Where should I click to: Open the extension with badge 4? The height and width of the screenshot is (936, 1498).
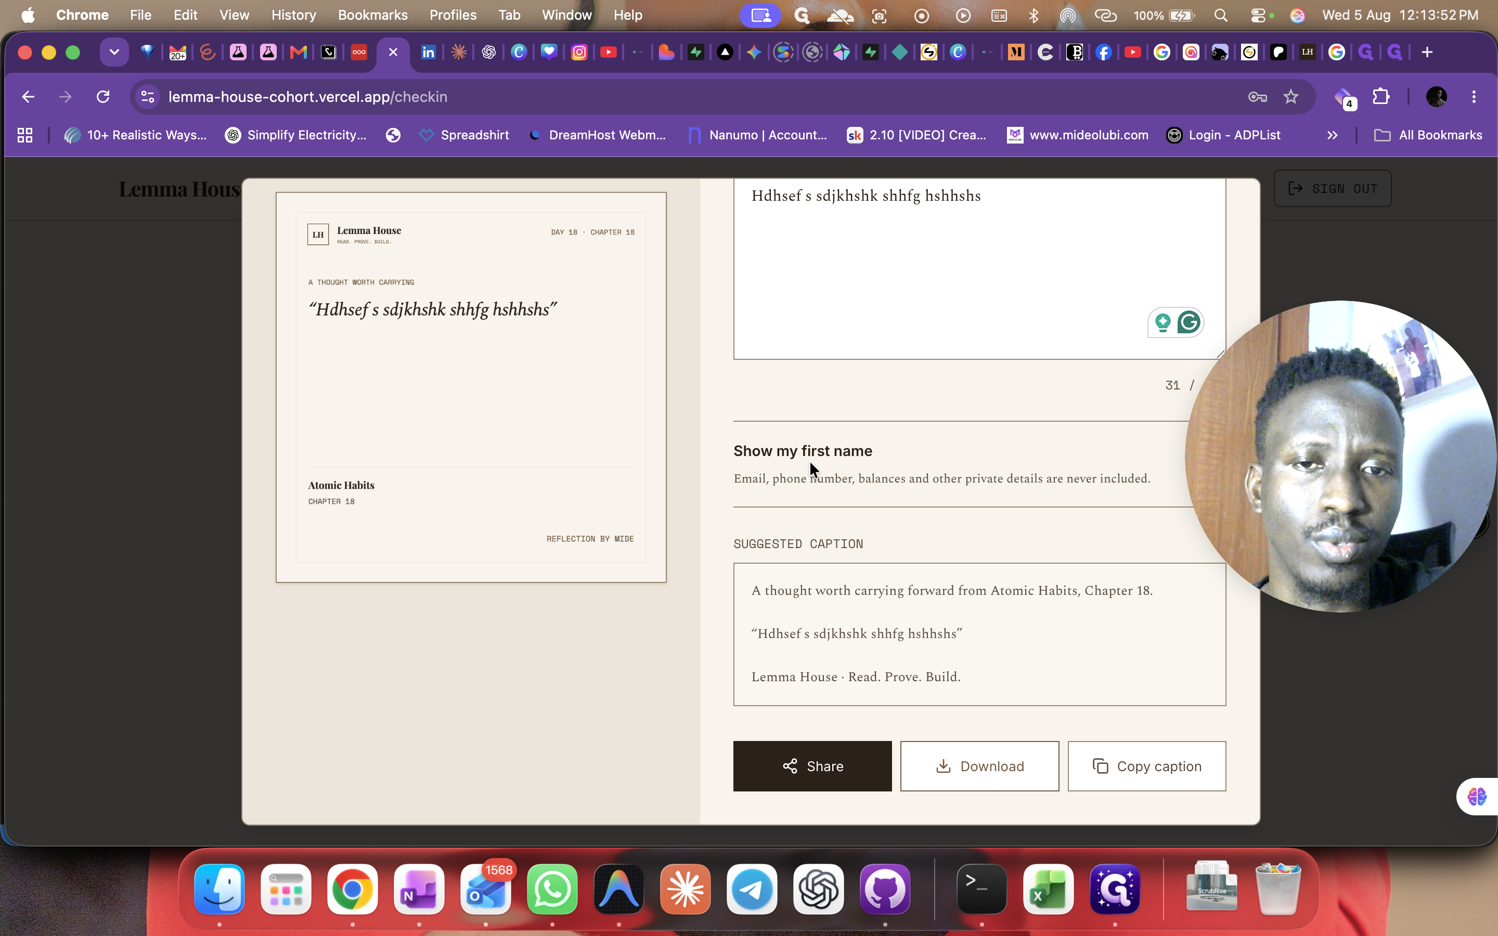point(1345,98)
